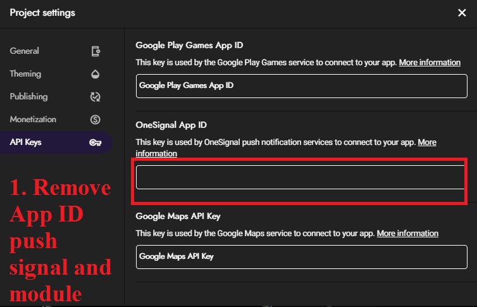Focus the Google Maps API Key field

pyautogui.click(x=302, y=257)
